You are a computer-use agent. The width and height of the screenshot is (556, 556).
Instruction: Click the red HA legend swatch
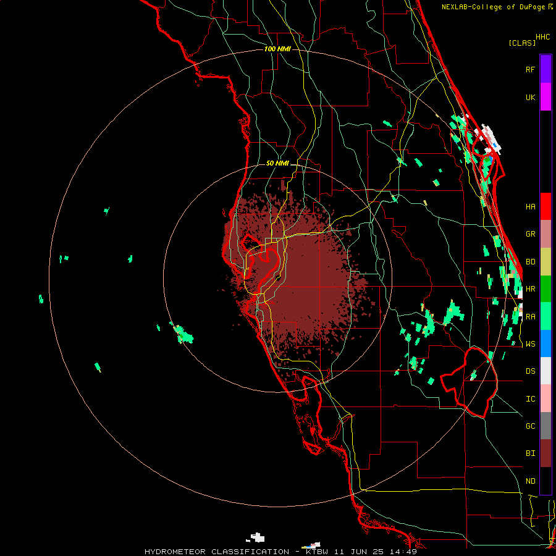(545, 206)
